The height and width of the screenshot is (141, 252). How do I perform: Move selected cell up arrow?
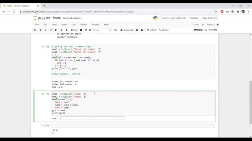62,30
